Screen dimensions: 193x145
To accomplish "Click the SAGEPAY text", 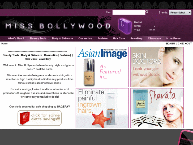I will click(63, 107).
